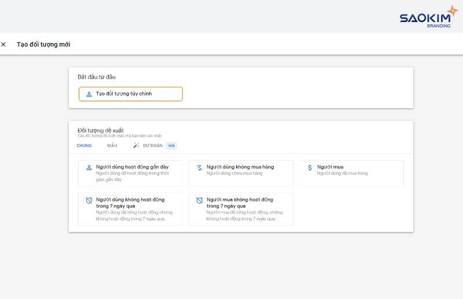Image resolution: width=463 pixels, height=299 pixels.
Task: Select the 'Người mua' card
Action: click(352, 174)
